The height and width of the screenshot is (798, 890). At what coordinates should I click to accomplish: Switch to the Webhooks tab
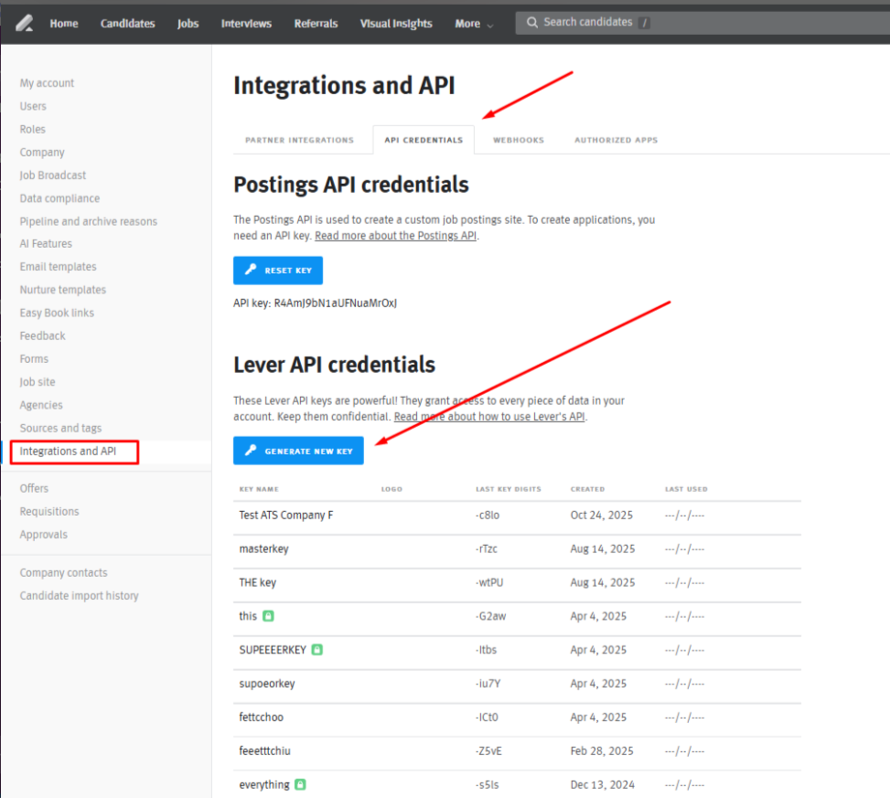click(x=518, y=139)
